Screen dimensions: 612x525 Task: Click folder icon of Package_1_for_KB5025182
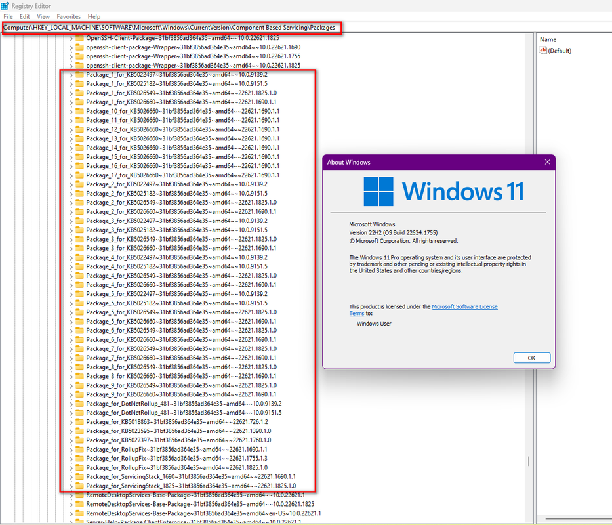(79, 83)
